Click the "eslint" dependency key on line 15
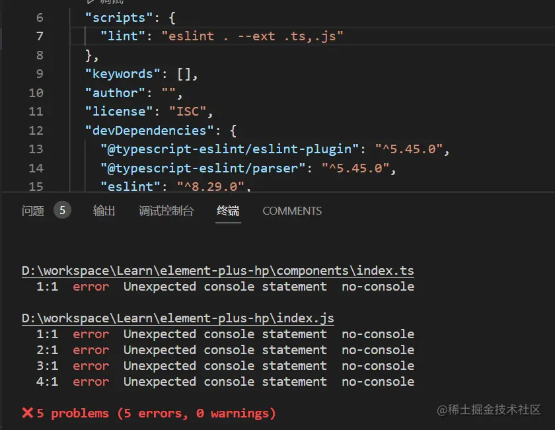Screen dimensions: 555x430 point(130,186)
